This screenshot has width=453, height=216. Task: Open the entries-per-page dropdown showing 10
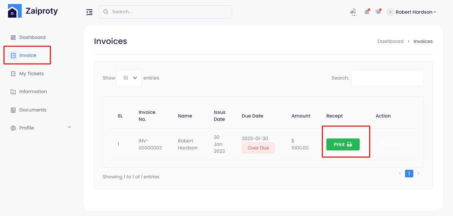129,78
